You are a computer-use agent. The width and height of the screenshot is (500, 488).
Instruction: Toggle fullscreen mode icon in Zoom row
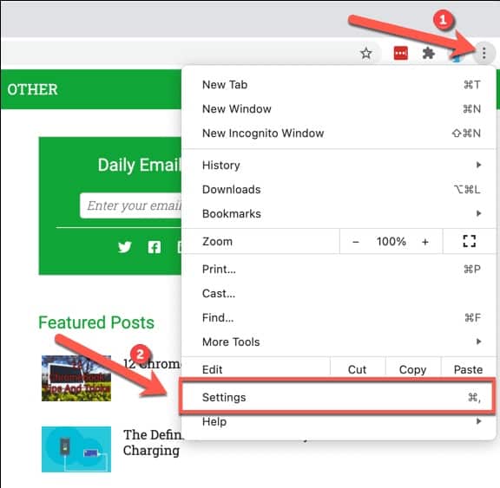(x=469, y=241)
